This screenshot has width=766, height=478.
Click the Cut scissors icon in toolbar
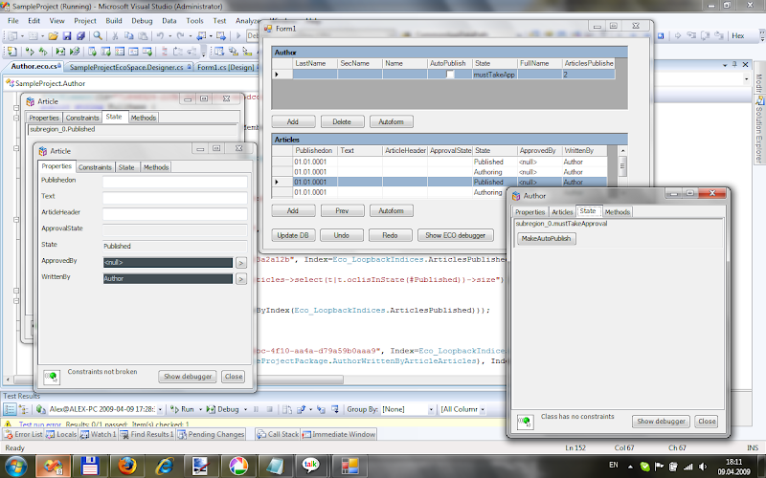click(116, 34)
